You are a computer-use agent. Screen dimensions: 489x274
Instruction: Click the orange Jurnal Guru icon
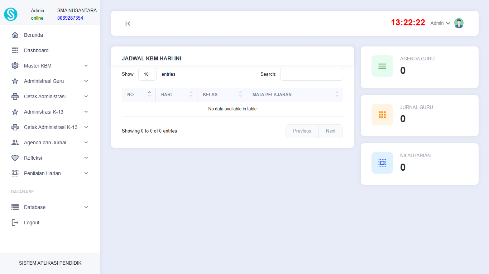pos(382,115)
